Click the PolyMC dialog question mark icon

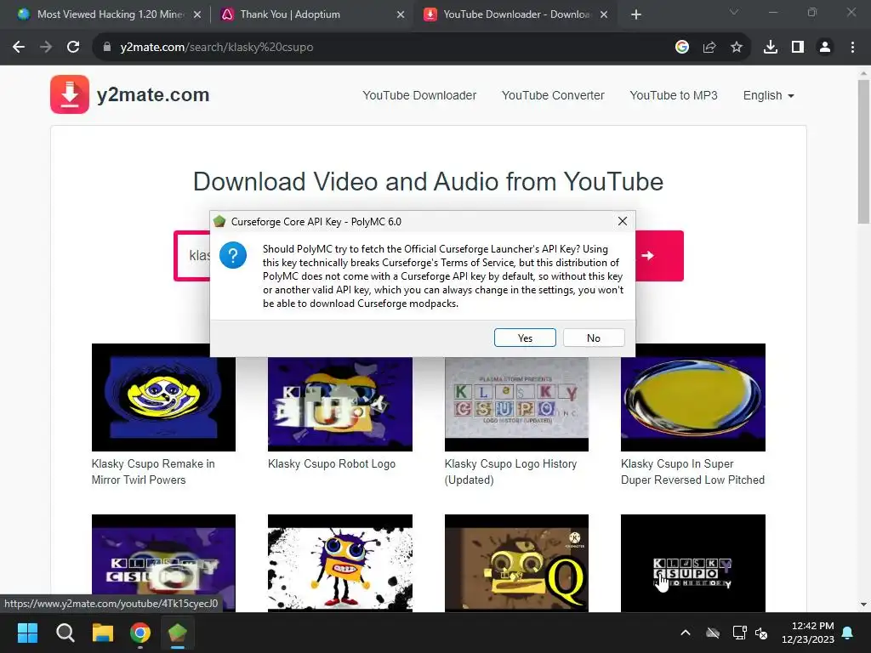click(233, 255)
